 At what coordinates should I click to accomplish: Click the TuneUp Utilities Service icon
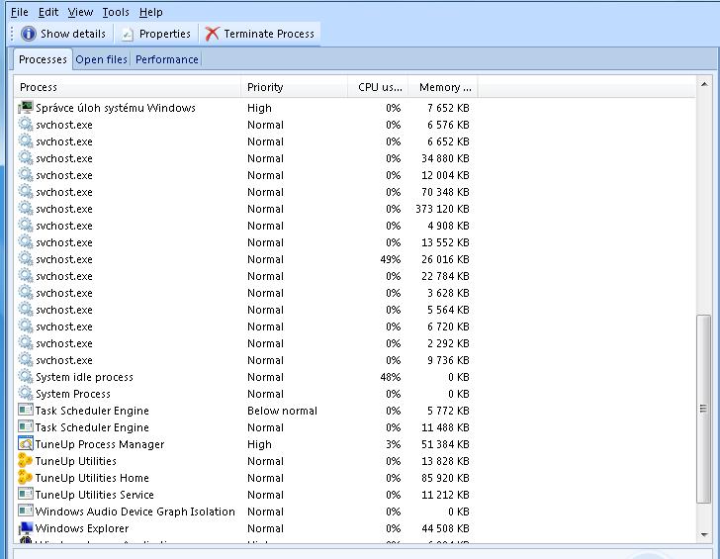26,495
